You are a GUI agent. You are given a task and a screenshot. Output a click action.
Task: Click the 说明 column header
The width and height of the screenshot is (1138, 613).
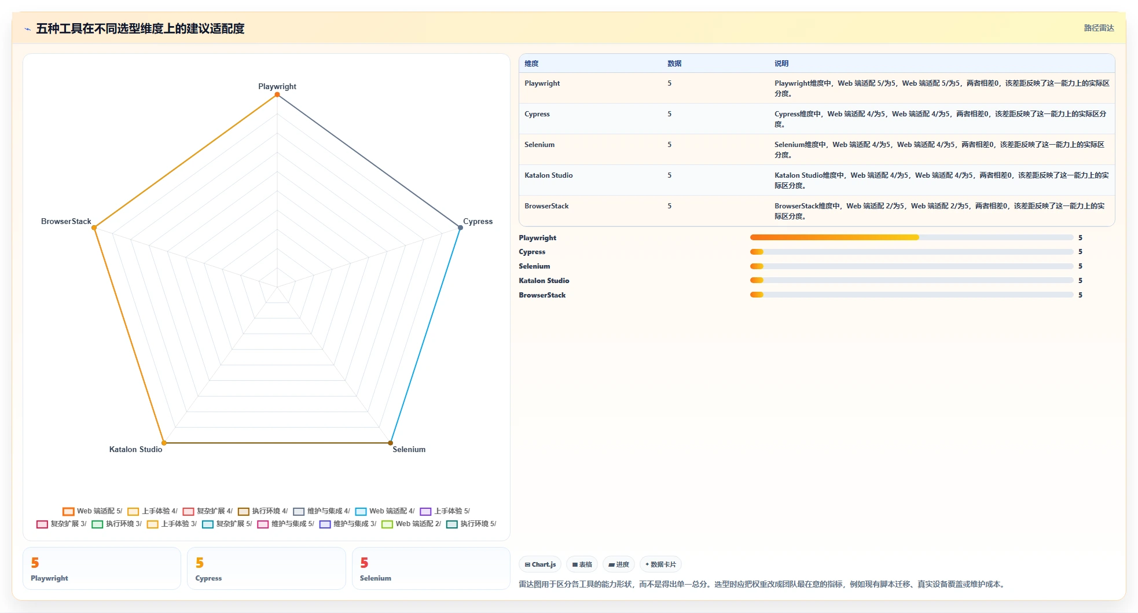click(781, 64)
